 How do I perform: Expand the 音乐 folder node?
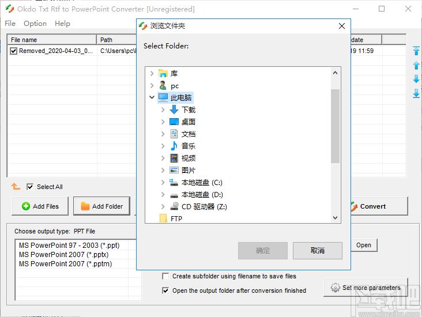coord(163,146)
